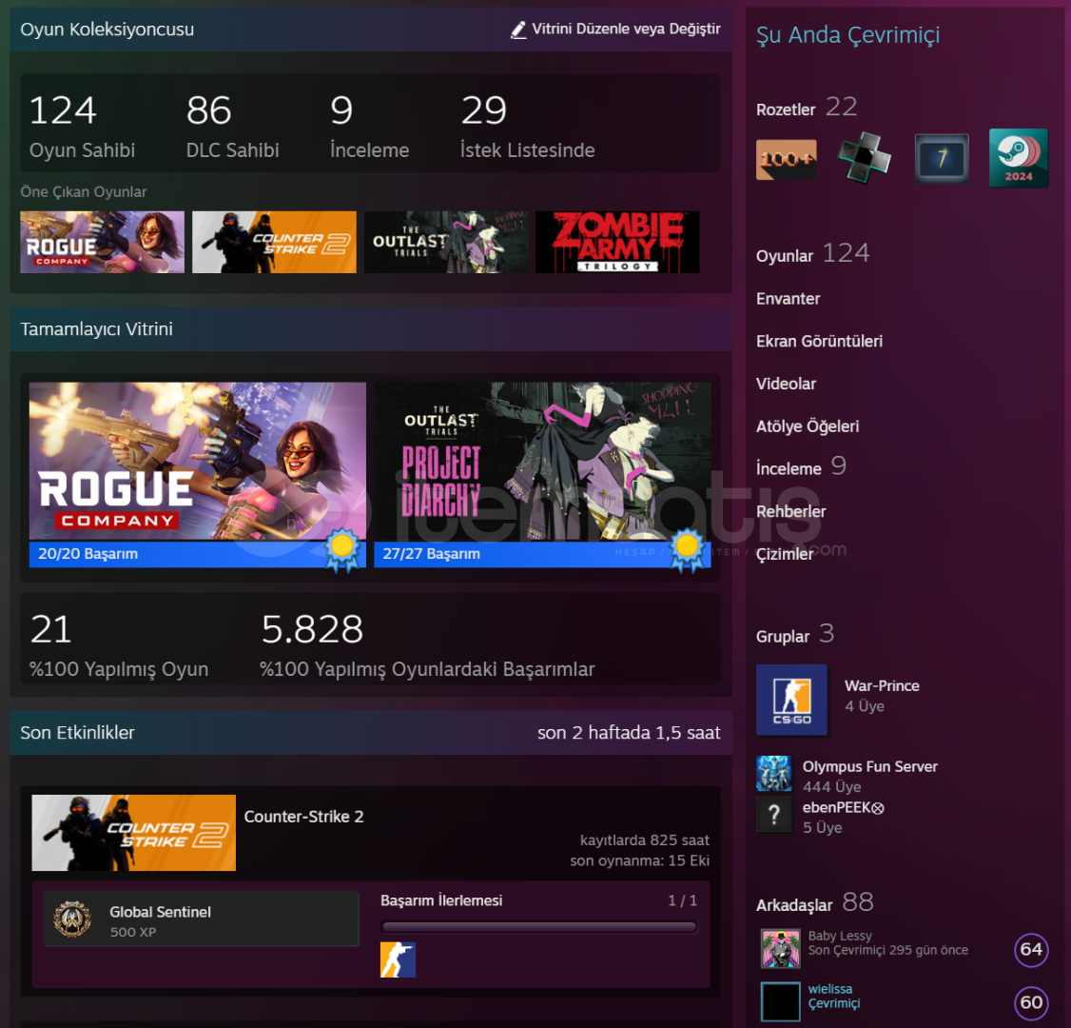Click the Outlast Trials completion ribbon badge
Screen dimensions: 1071x1028
(687, 549)
